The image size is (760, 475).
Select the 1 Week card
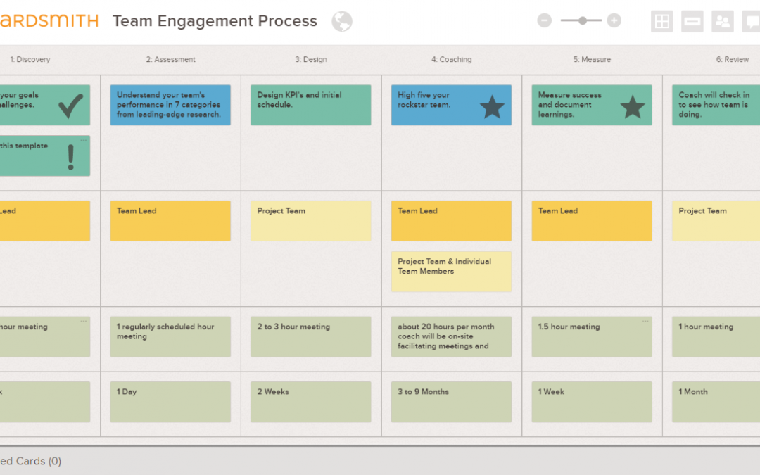[x=592, y=402]
